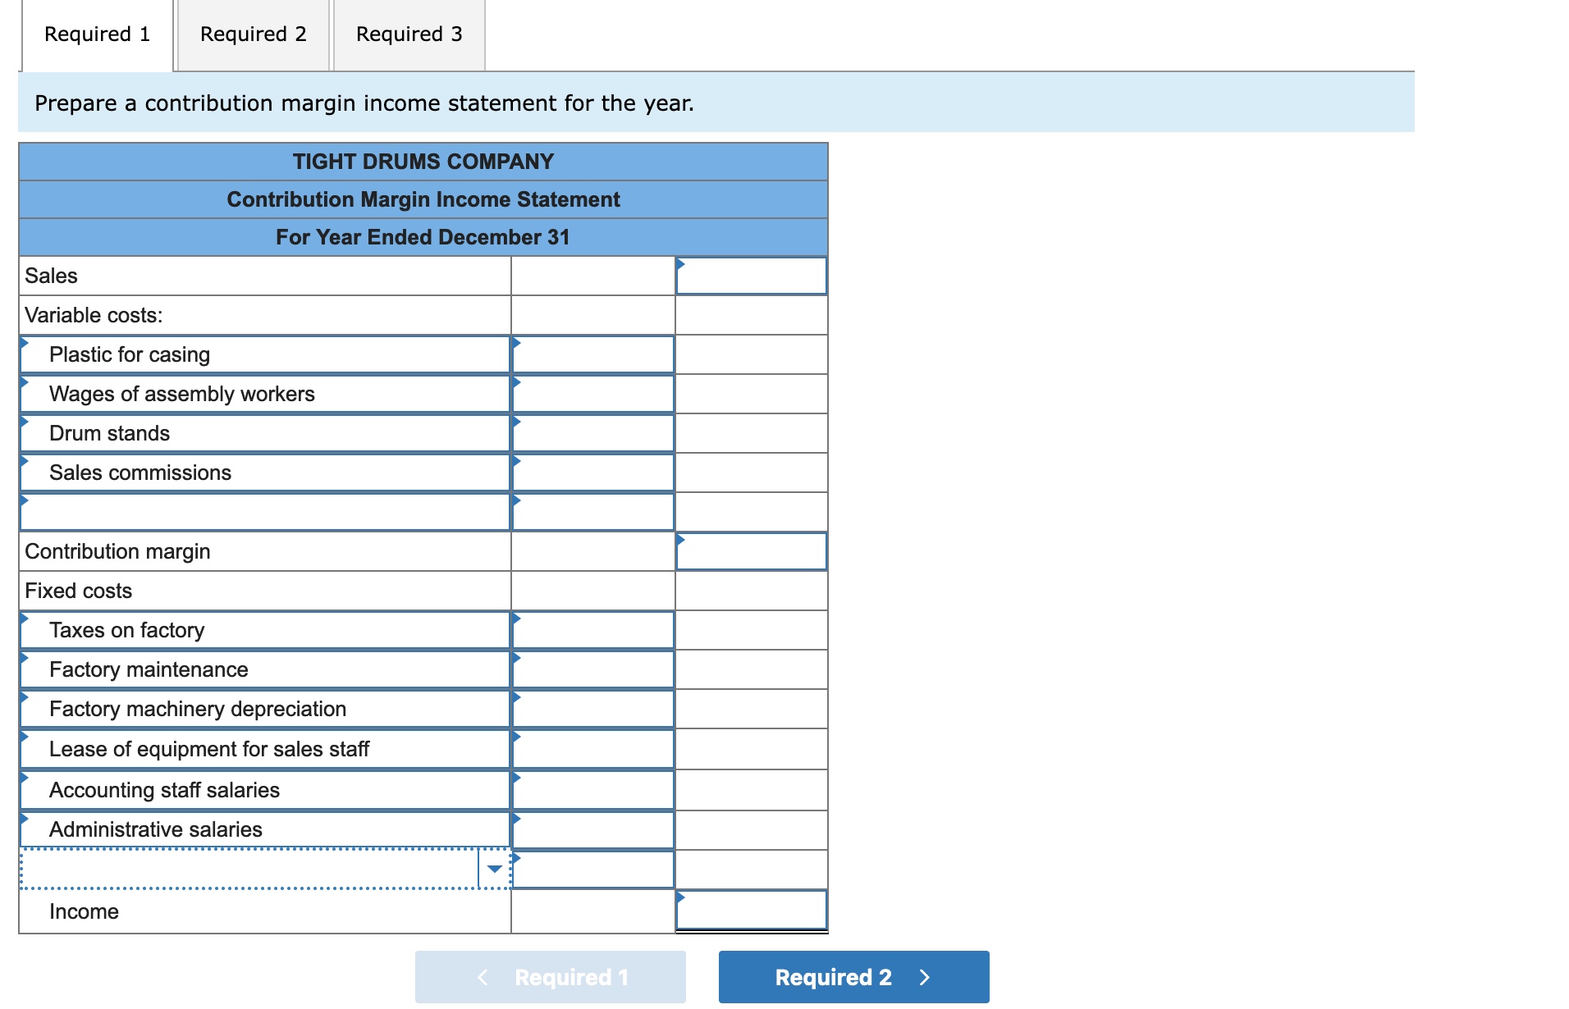Screen dimensions: 1569x1009
Task: Click the Sales total amount field
Action: pyautogui.click(x=751, y=276)
